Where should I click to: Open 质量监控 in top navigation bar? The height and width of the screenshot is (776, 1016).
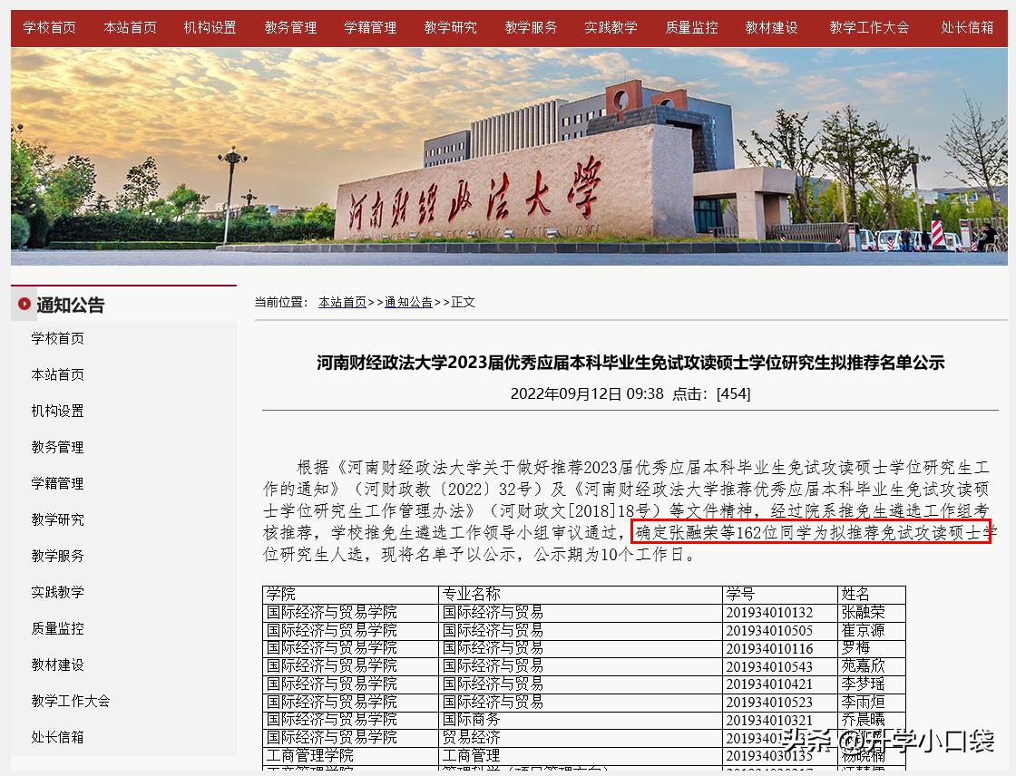point(691,28)
